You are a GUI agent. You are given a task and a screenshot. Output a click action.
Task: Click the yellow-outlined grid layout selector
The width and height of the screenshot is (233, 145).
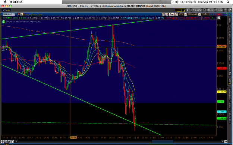pyautogui.click(x=180, y=10)
